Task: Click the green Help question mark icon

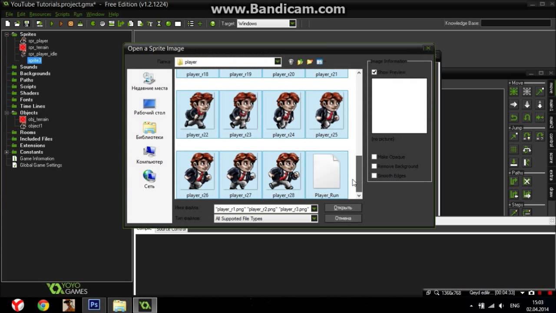Action: click(212, 24)
